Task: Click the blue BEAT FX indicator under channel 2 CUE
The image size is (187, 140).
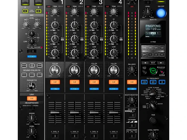Action: click(x=75, y=89)
